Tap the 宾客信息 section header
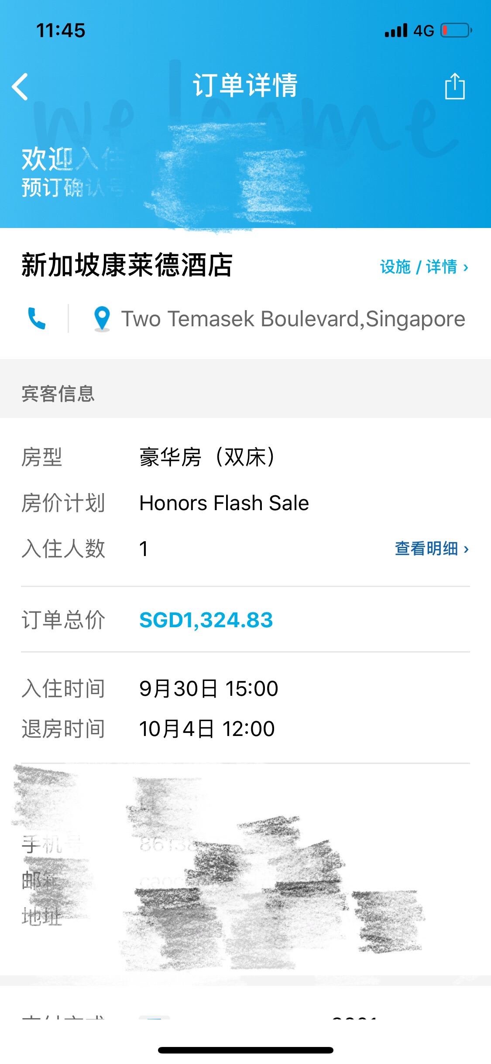 58,394
